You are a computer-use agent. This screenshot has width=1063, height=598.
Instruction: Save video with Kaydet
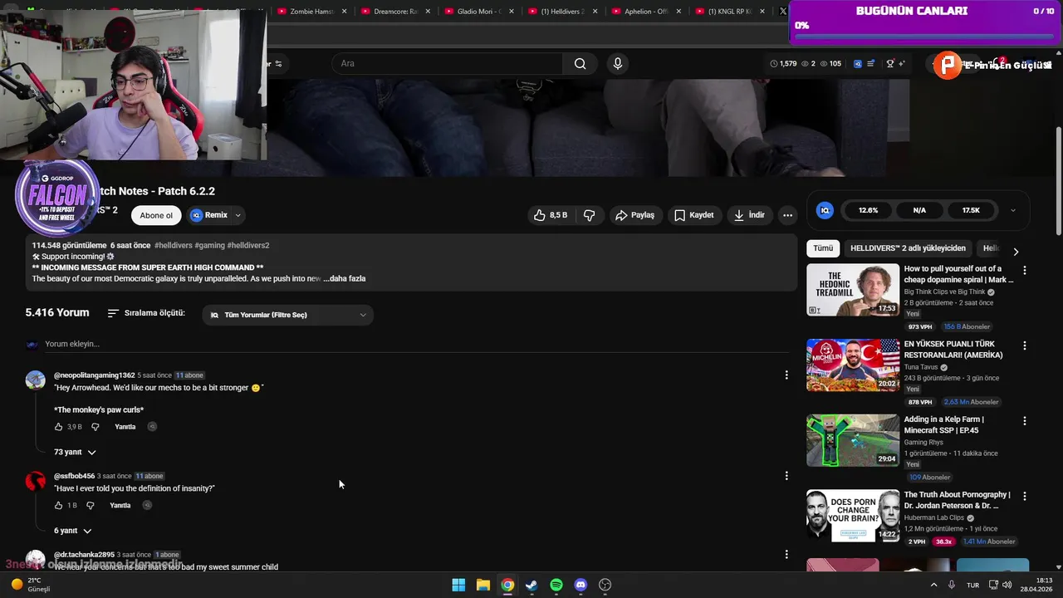[693, 215]
